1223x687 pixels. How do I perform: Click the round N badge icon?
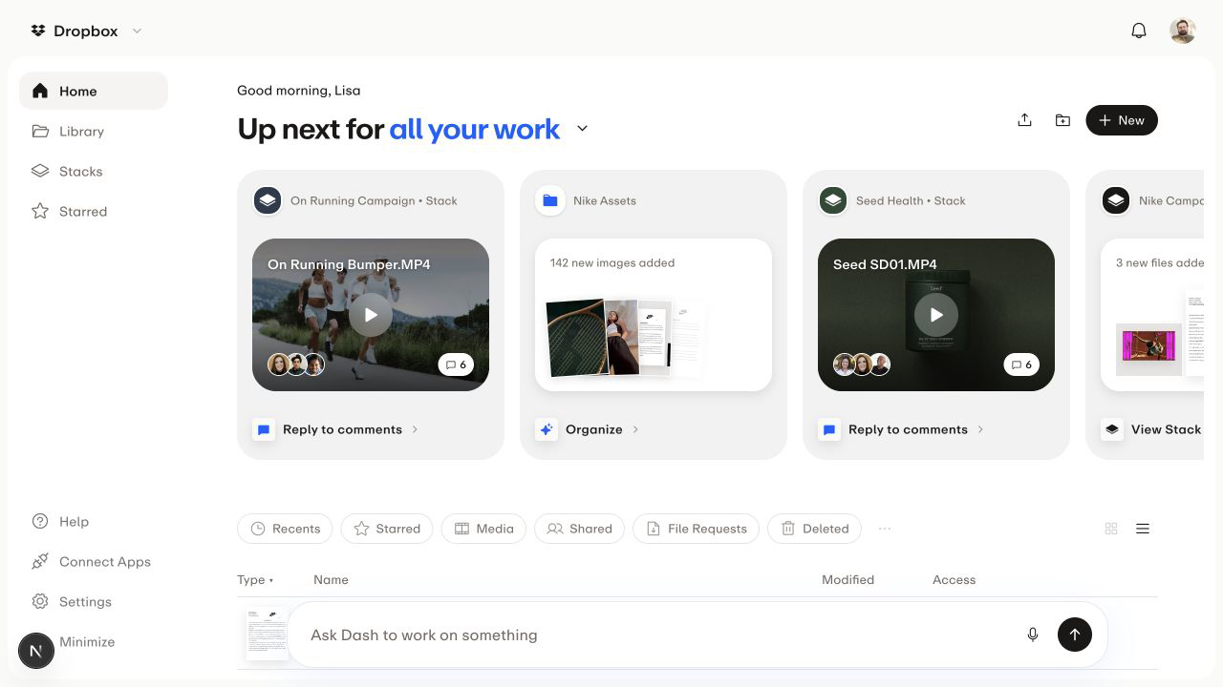click(x=36, y=651)
